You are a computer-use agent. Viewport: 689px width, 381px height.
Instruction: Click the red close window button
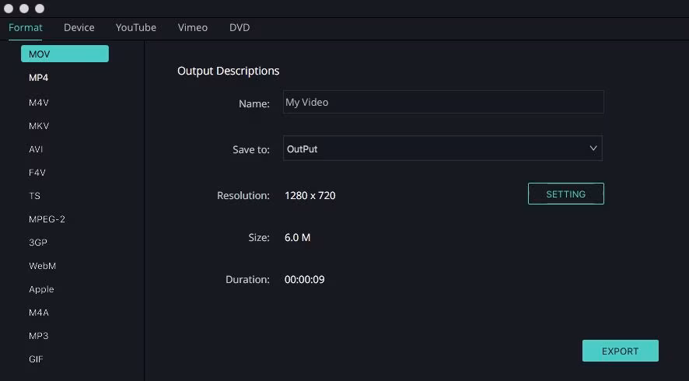click(9, 9)
